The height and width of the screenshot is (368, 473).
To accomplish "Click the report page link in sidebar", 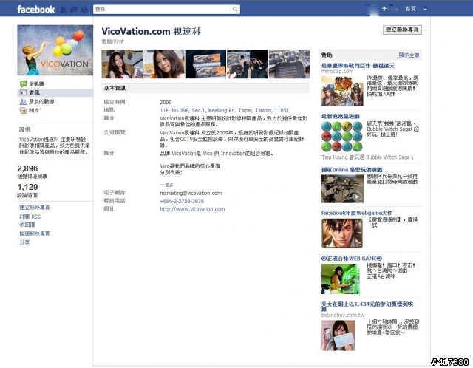I will click(35, 234).
